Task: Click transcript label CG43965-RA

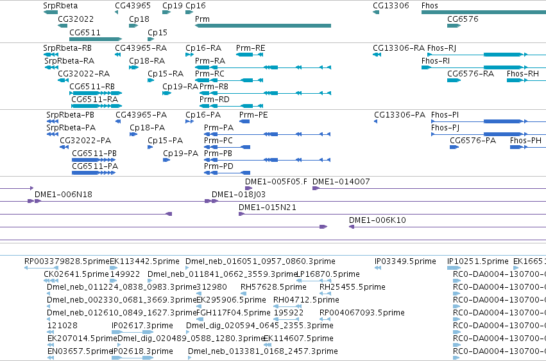Action: tap(141, 48)
